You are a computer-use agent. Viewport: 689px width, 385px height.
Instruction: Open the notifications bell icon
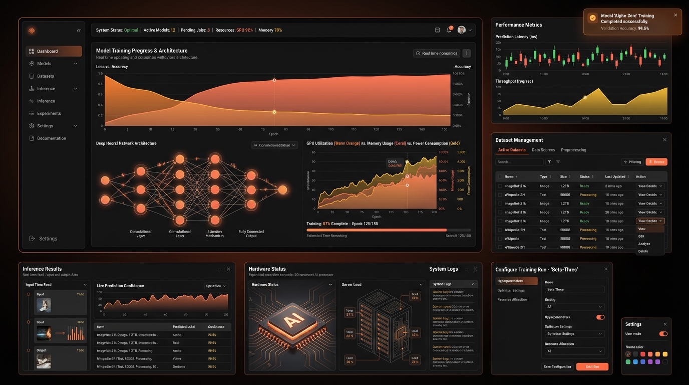tap(449, 30)
